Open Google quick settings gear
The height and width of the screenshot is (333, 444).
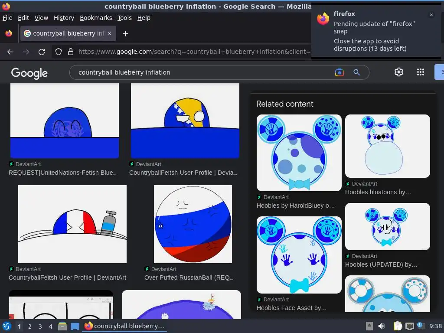399,72
